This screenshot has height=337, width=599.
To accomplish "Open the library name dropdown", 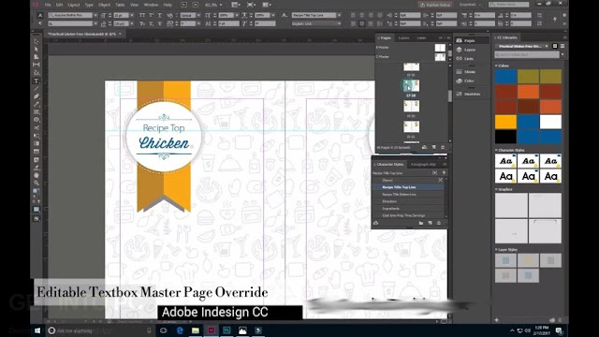I will 522,46.
